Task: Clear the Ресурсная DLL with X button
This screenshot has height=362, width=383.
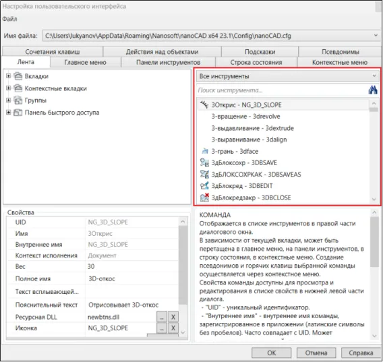Action: [x=173, y=317]
